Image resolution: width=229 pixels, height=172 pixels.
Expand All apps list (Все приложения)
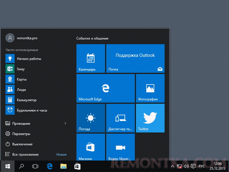coord(25,154)
